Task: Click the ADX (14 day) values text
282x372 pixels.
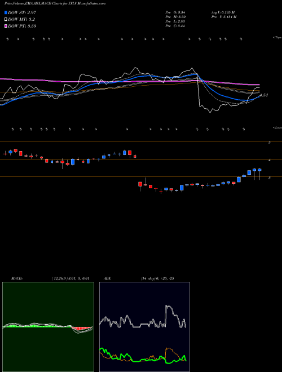Action: [157, 278]
